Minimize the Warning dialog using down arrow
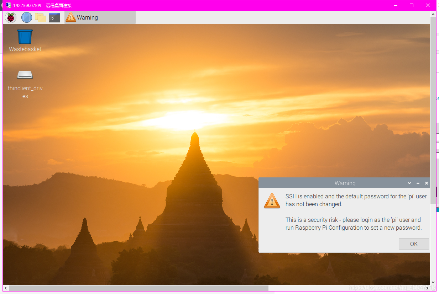Screen dimensions: 439x294 click(409, 183)
